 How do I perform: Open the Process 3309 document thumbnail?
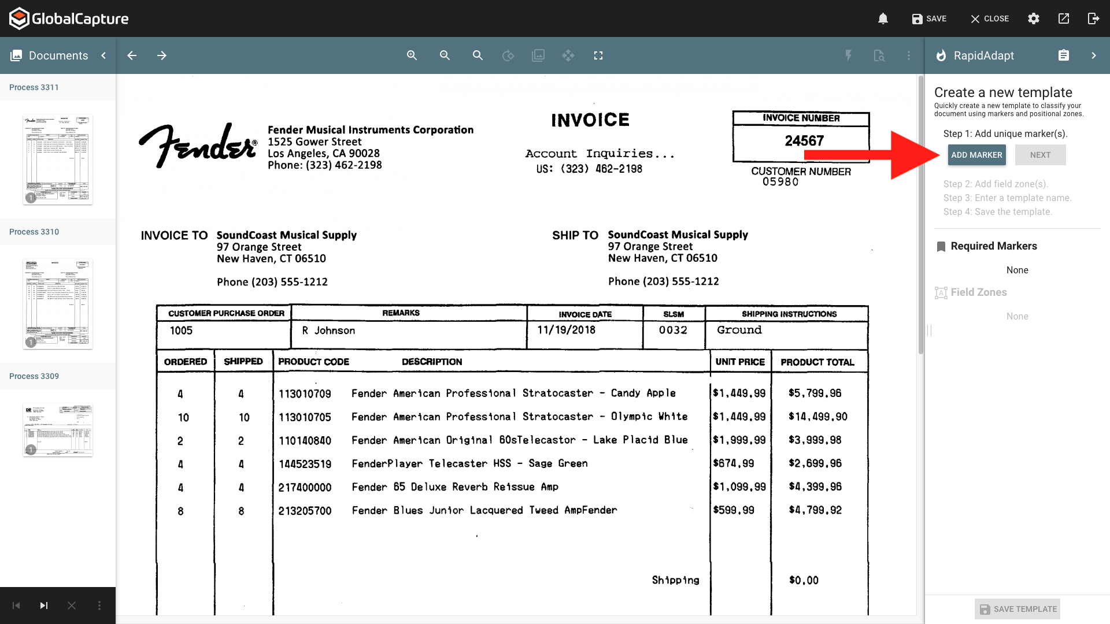pos(58,430)
